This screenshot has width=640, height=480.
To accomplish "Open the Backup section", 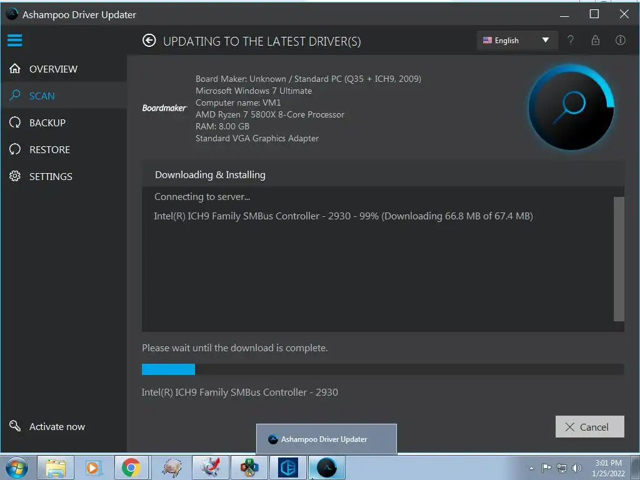I will [x=64, y=122].
